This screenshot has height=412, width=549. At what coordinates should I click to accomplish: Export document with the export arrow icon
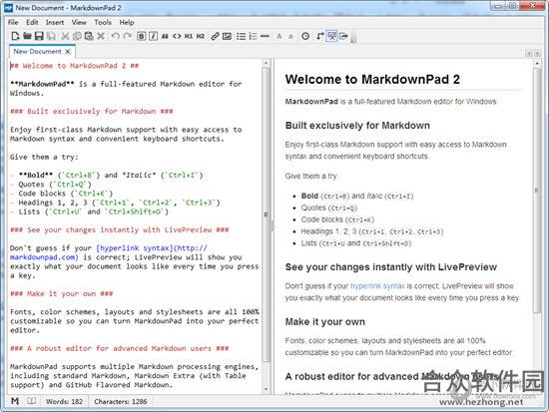pyautogui.click(x=343, y=36)
